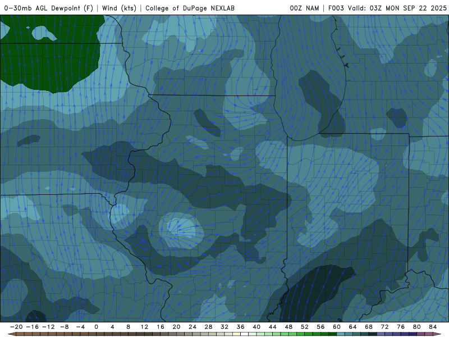Viewport: 449px width, 337px height.
Task: Click the -8 label on the color scale
Action: click(64, 327)
